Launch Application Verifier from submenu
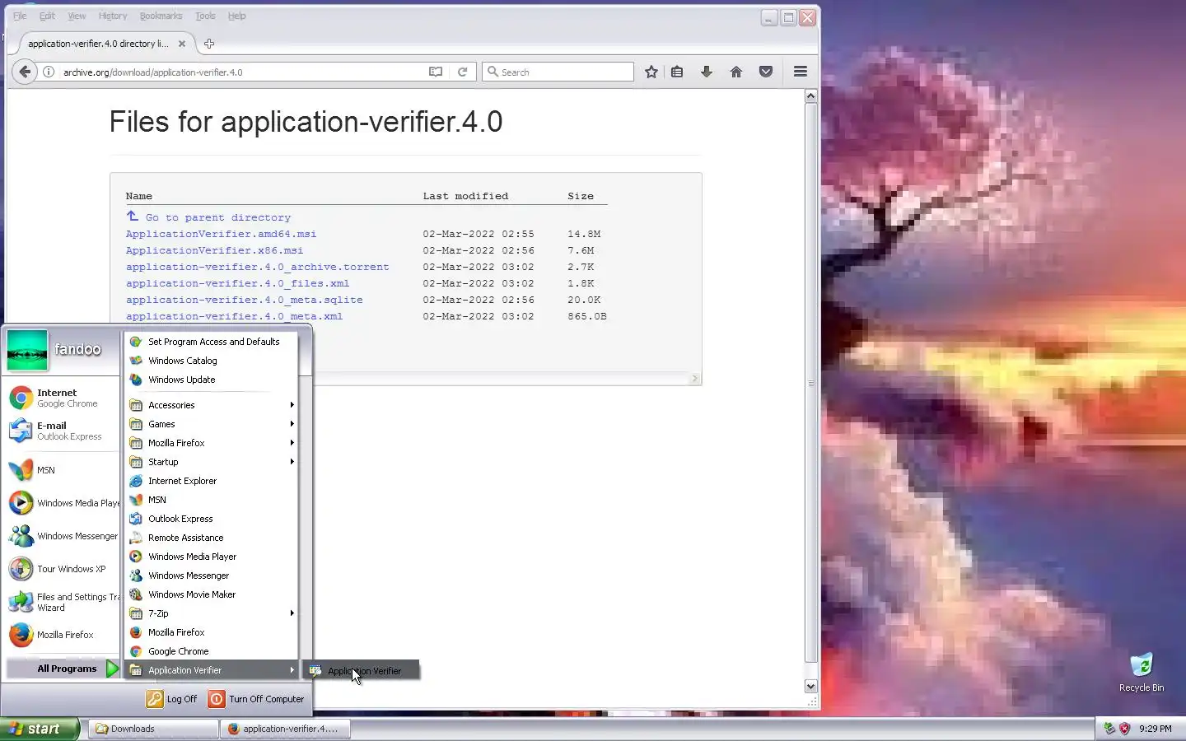The height and width of the screenshot is (741, 1186). tap(361, 671)
